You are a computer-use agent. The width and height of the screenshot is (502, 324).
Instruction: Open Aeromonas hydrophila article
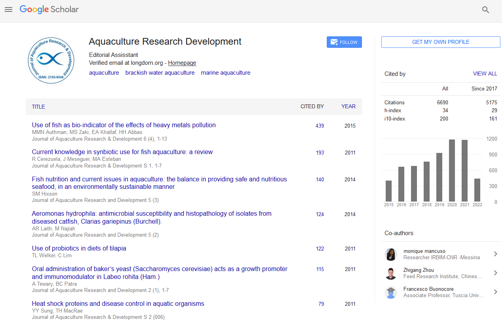click(152, 217)
